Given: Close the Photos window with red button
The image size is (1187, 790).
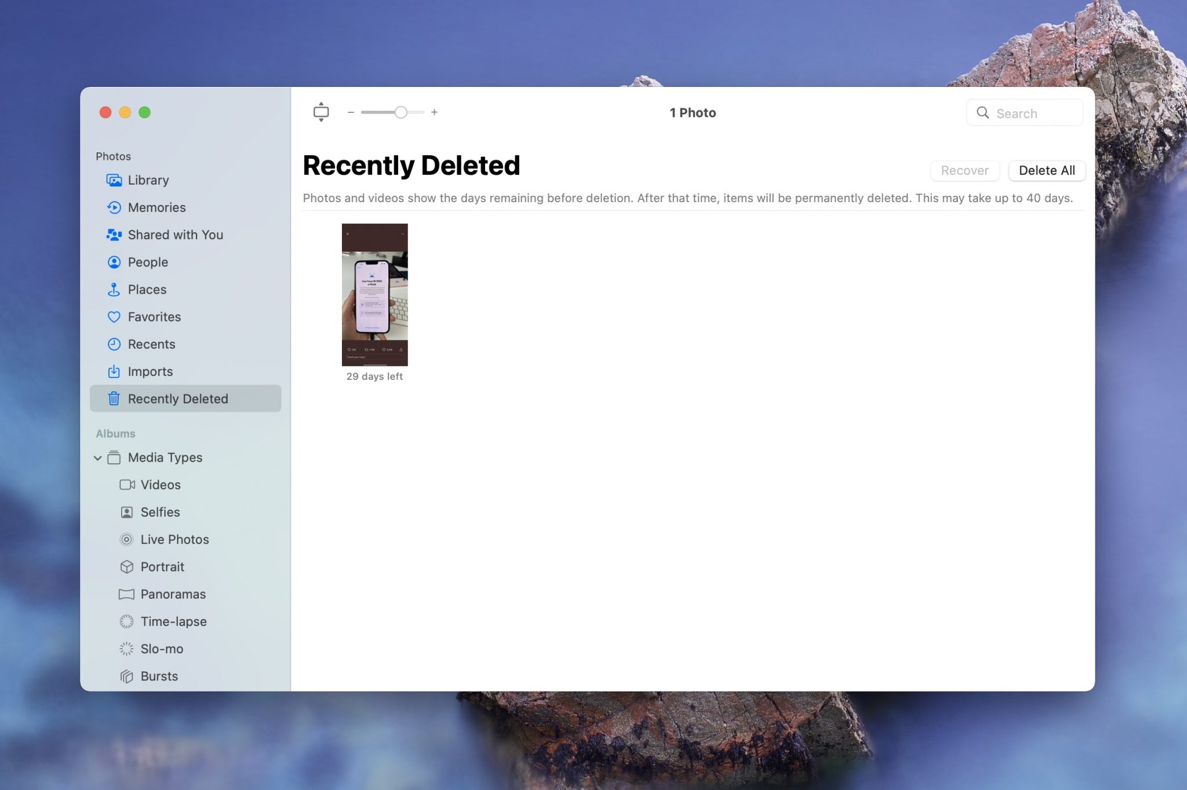Looking at the screenshot, I should pyautogui.click(x=105, y=112).
